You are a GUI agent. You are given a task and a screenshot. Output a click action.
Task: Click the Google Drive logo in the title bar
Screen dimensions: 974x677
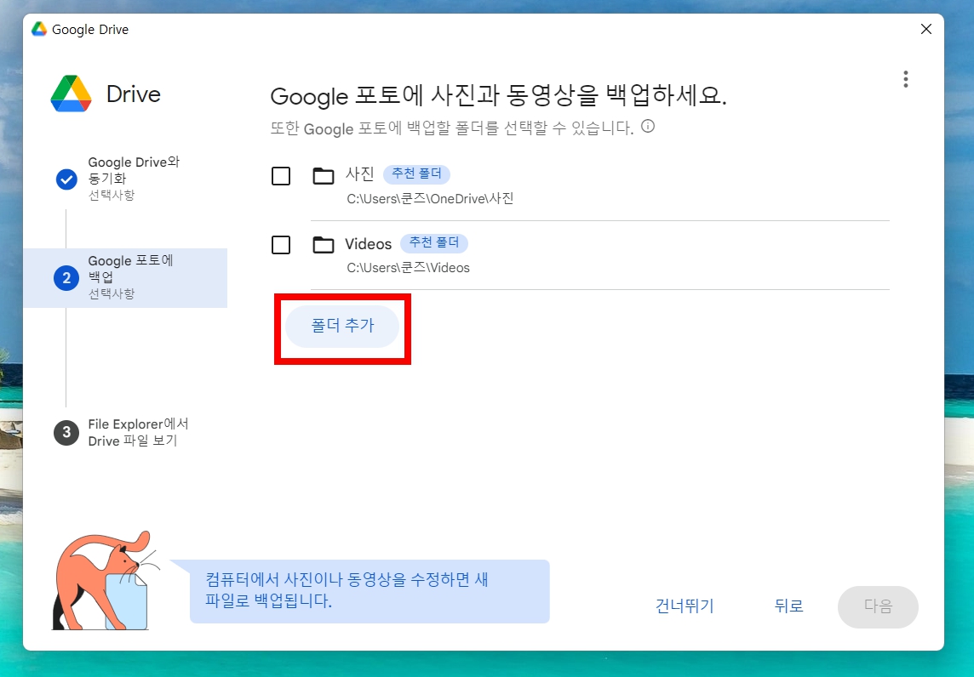(x=39, y=29)
